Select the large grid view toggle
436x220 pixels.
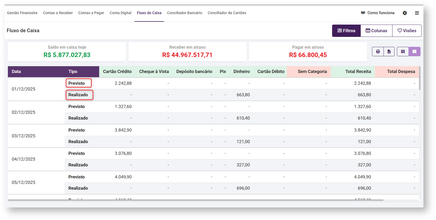click(414, 52)
